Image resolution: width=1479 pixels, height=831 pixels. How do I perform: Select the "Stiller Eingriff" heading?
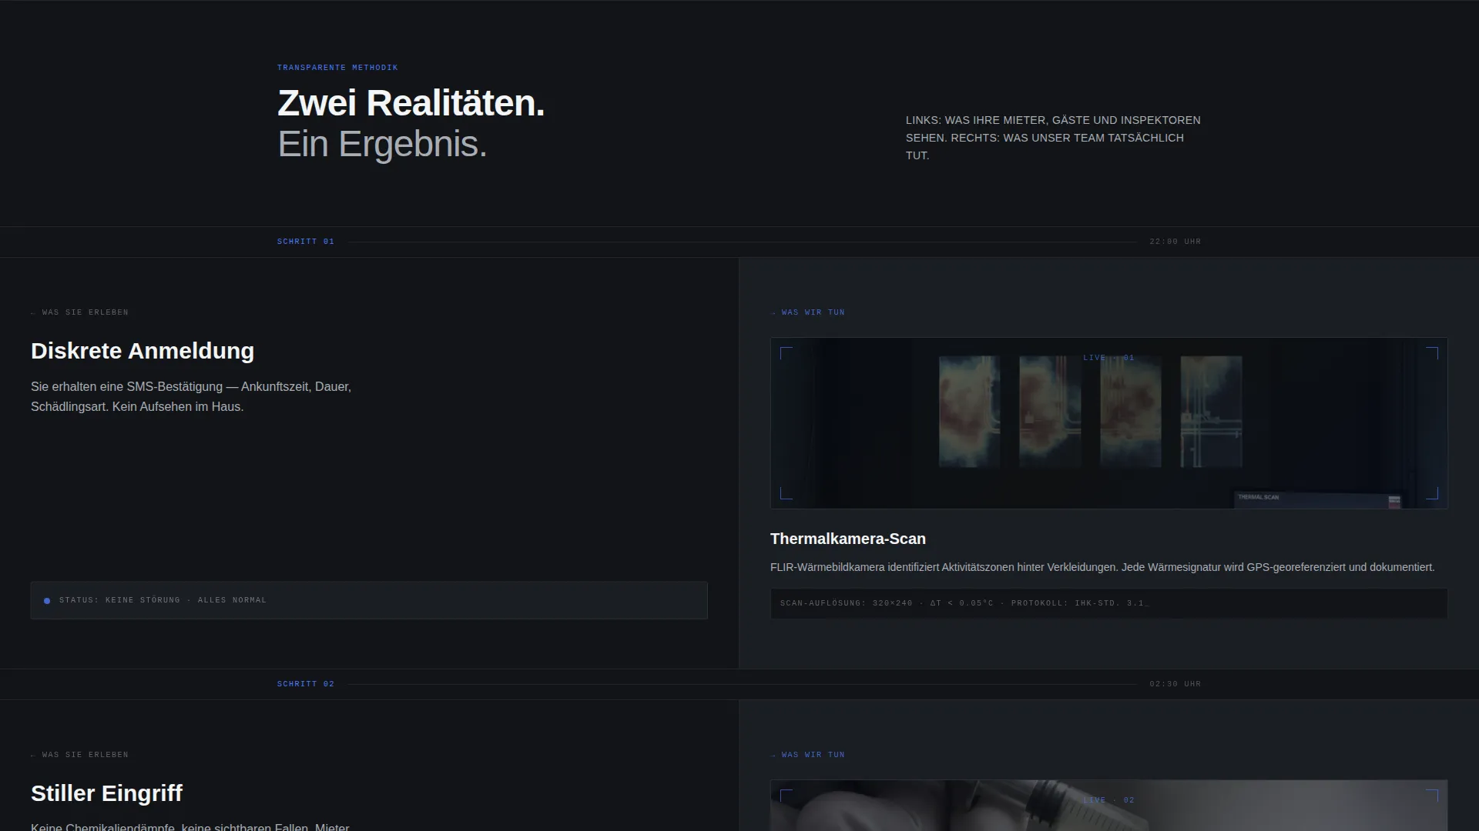106,793
